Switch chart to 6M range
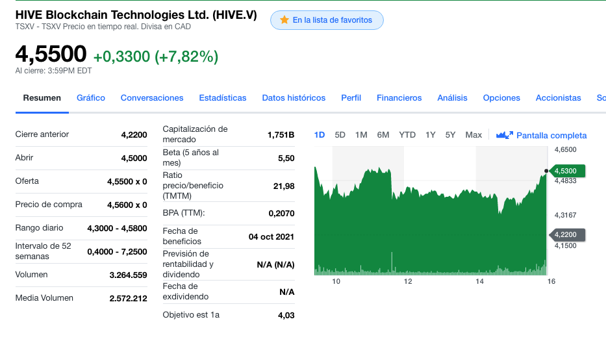 (x=383, y=135)
